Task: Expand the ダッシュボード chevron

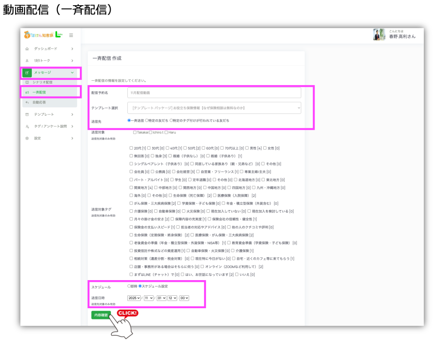Action: click(73, 49)
